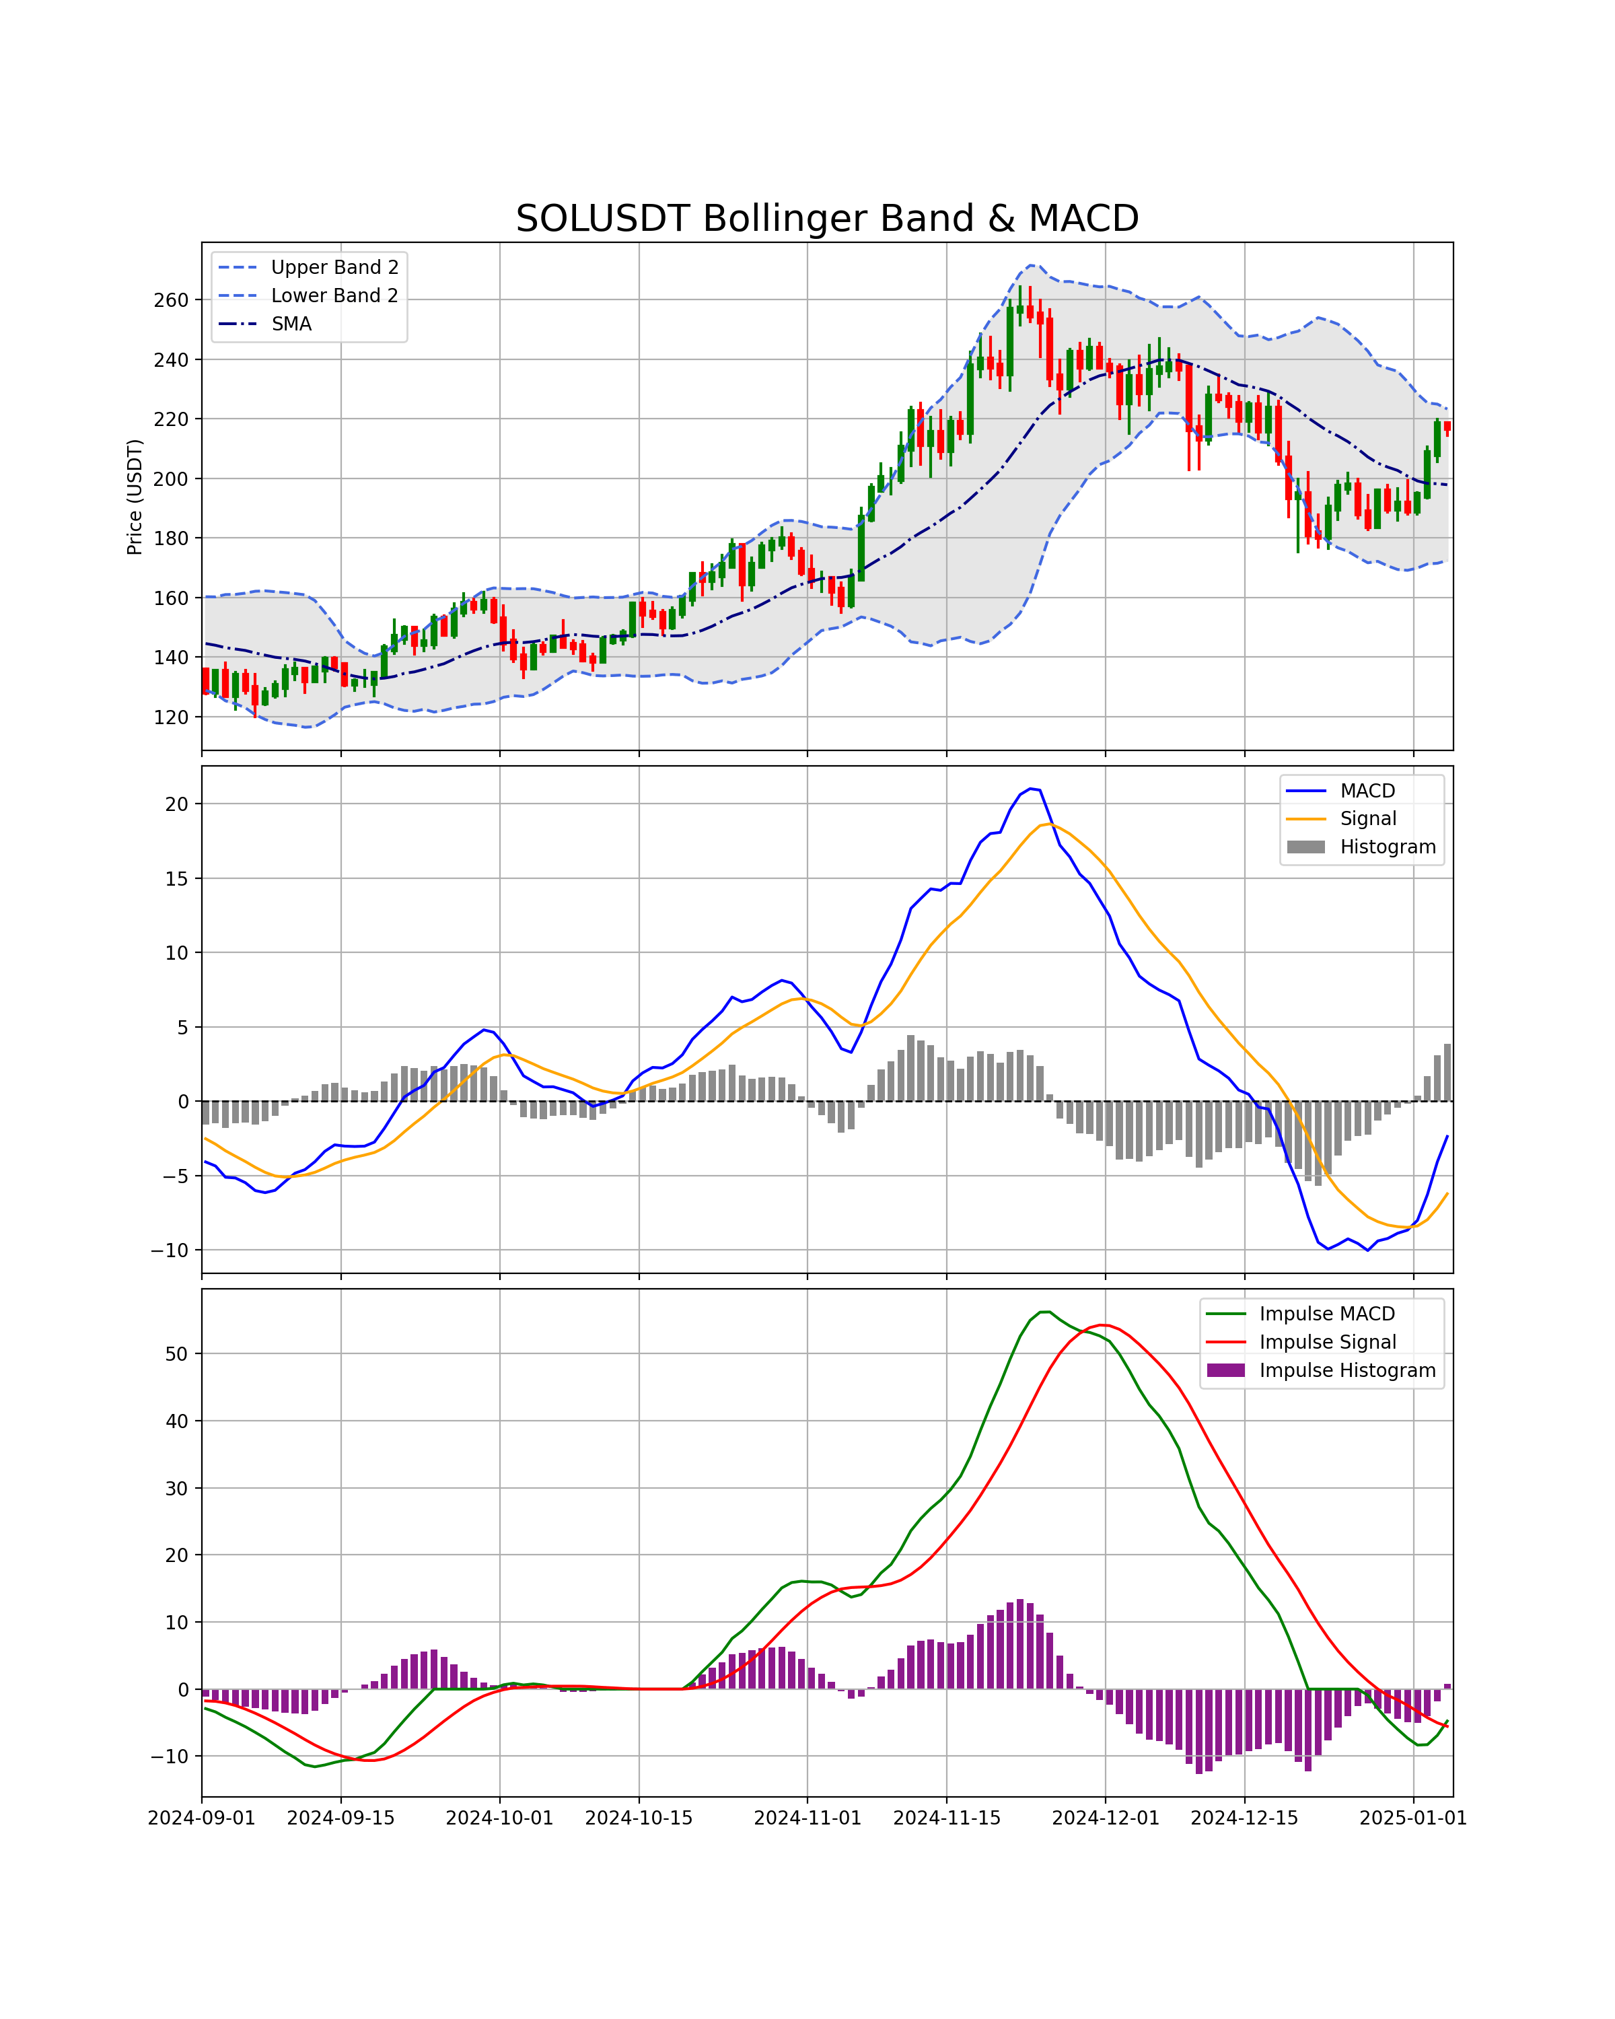Click the SMA legend label
Screen dimensions: 1615x2019
(291, 324)
